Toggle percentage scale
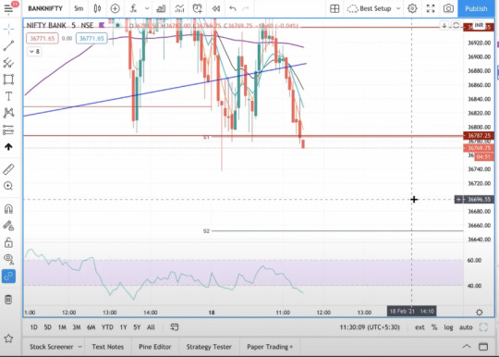The width and height of the screenshot is (499, 357). [x=434, y=327]
